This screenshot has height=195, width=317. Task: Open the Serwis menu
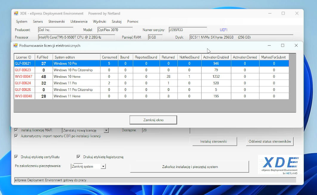tap(38, 22)
